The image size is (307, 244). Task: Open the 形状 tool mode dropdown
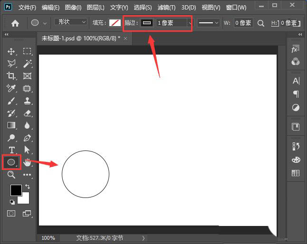coord(71,22)
